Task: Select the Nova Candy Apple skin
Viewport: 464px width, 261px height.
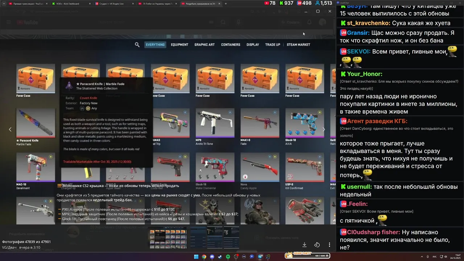Action: tap(260, 171)
